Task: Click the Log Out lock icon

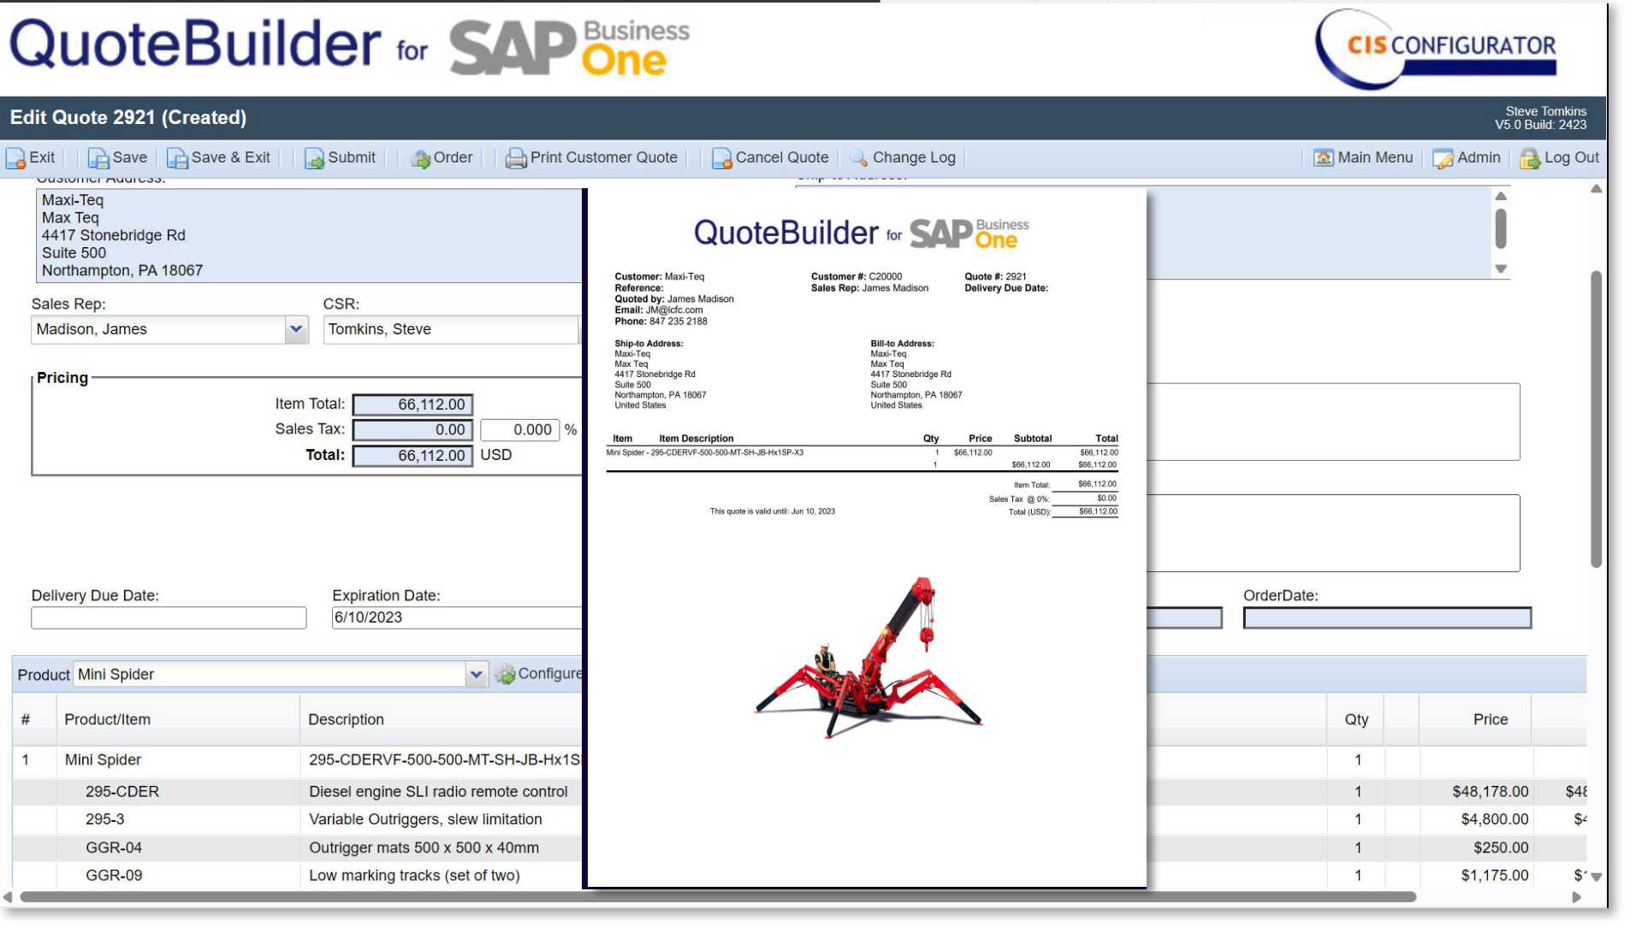Action: pos(1530,158)
